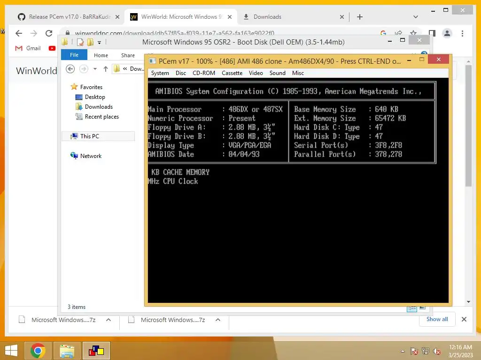Screen dimensions: 481x360
Task: Click the Chrome address bar URL
Action: [175, 33]
